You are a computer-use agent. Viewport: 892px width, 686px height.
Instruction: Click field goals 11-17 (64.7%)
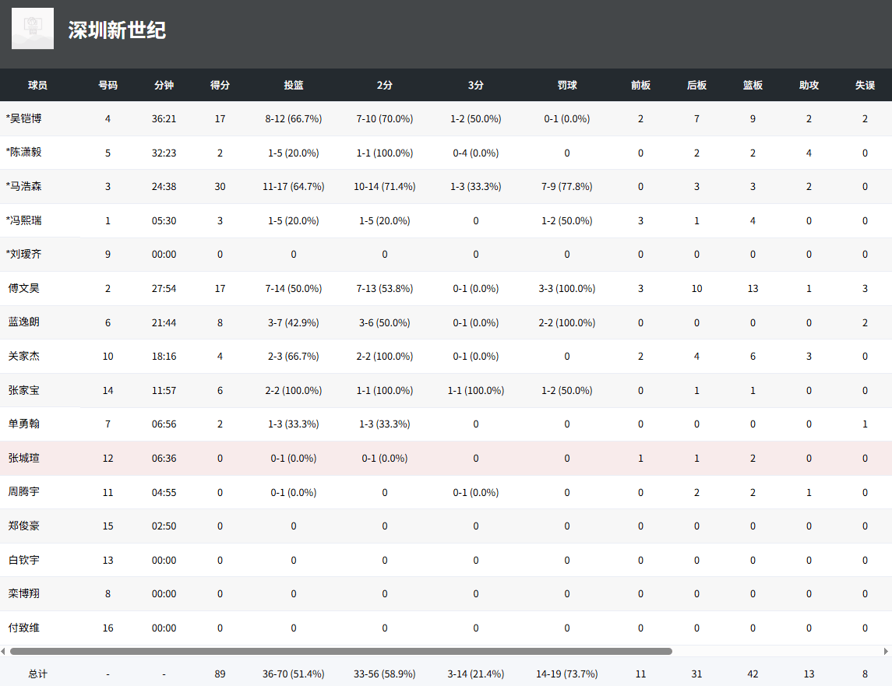point(294,187)
